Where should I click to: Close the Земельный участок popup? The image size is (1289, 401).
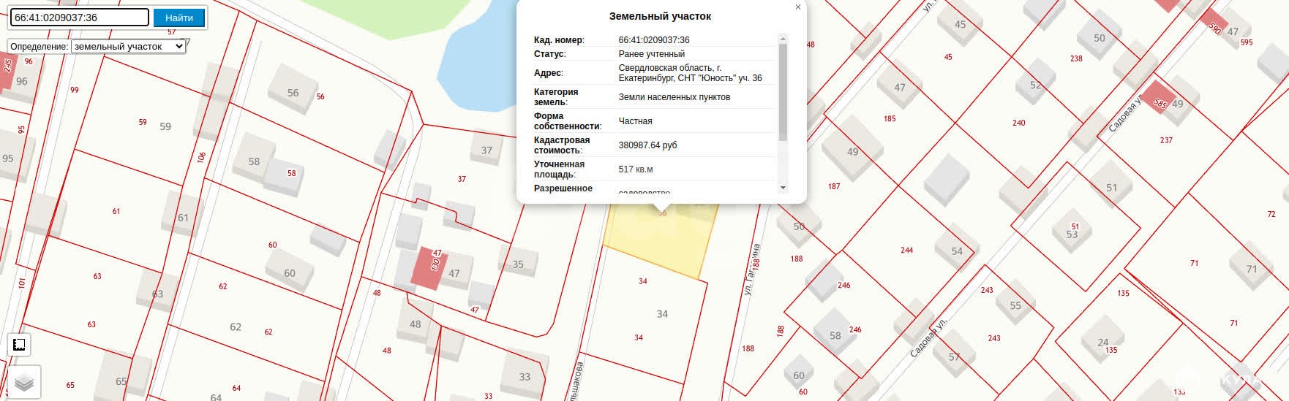pos(797,7)
